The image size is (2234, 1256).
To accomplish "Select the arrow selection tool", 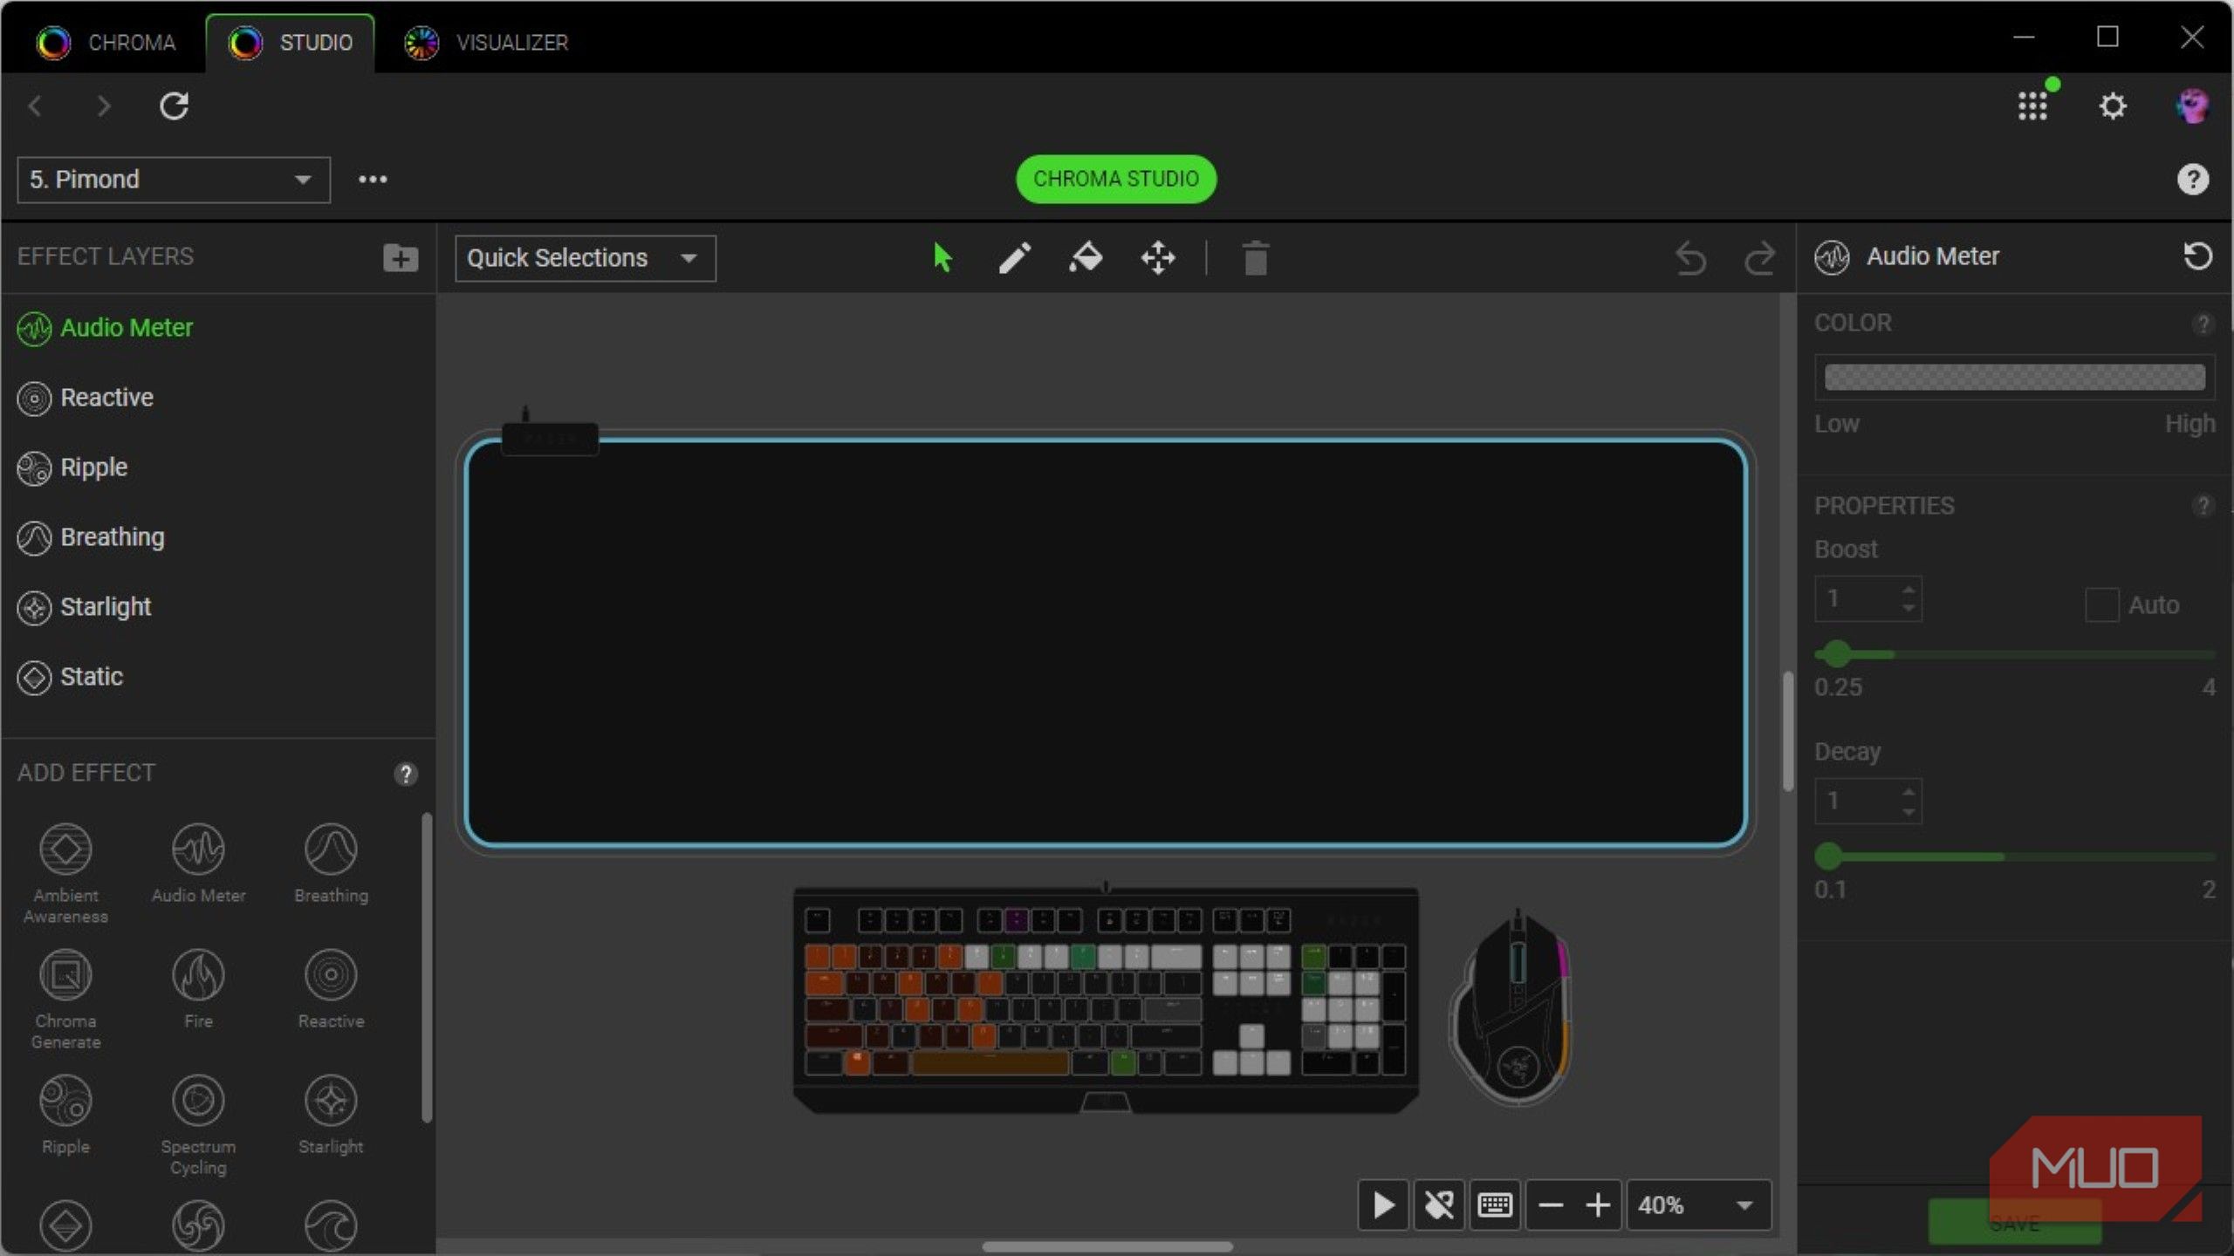I will [x=942, y=258].
